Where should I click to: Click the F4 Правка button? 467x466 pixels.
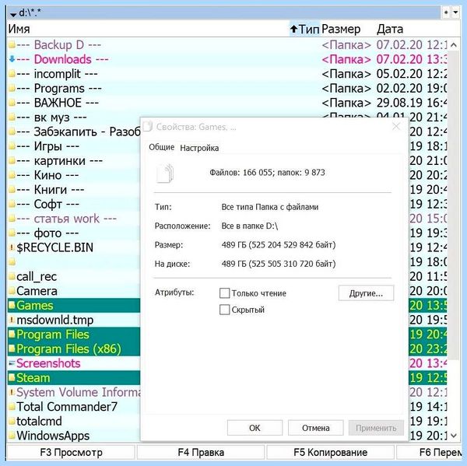click(201, 453)
